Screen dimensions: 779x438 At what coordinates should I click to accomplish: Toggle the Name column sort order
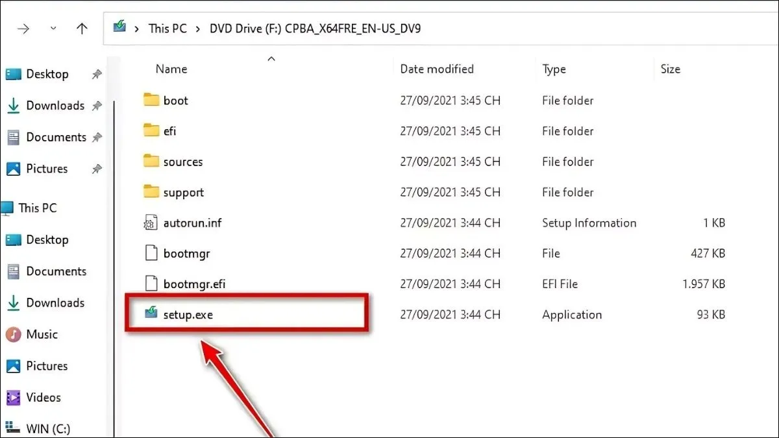point(171,69)
